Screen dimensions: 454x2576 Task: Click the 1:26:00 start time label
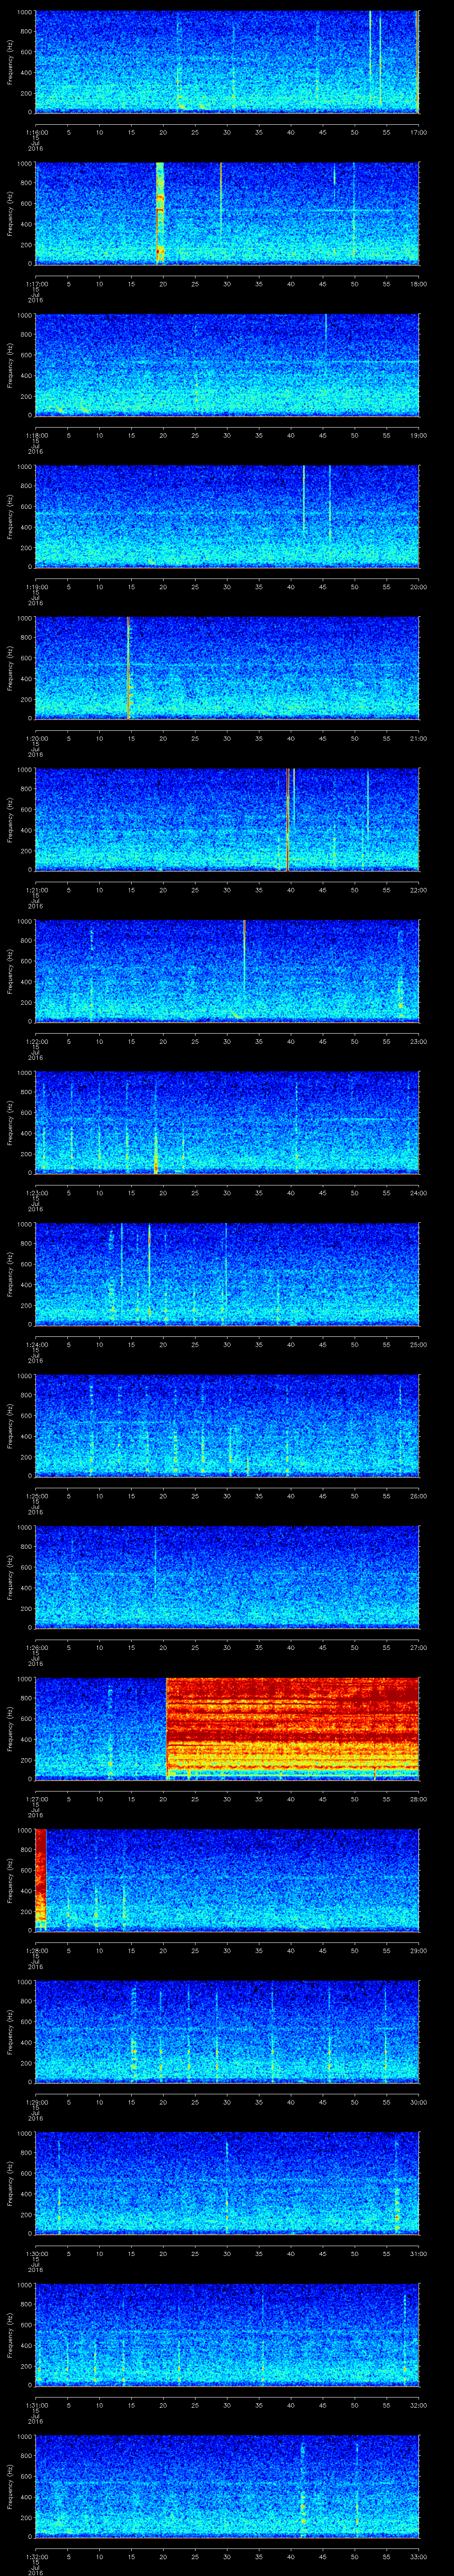pyautogui.click(x=36, y=1647)
